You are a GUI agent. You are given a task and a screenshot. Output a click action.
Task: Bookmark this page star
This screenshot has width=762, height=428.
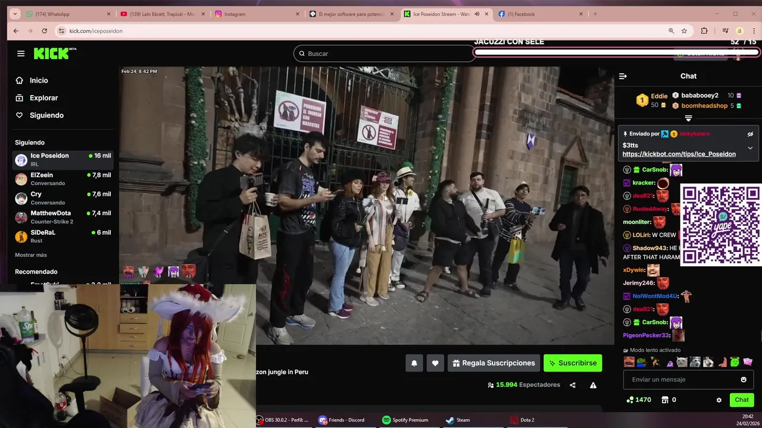pyautogui.click(x=684, y=31)
